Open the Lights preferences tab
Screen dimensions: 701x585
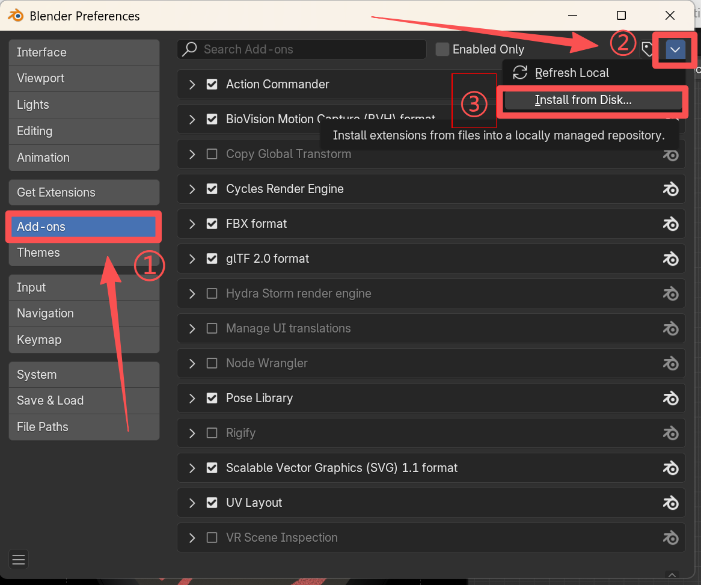(x=84, y=105)
